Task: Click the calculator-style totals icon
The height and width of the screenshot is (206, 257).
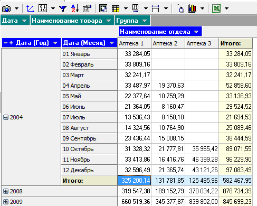Action: pyautogui.click(x=135, y=8)
